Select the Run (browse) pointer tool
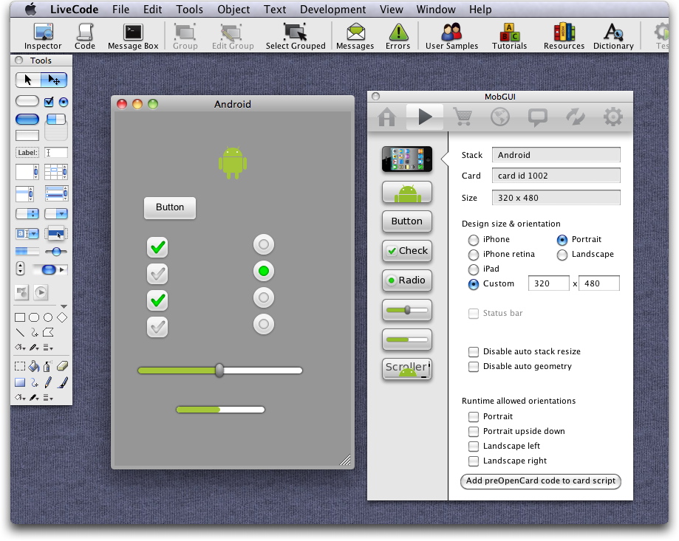Screen dimensions: 679x541 point(28,80)
